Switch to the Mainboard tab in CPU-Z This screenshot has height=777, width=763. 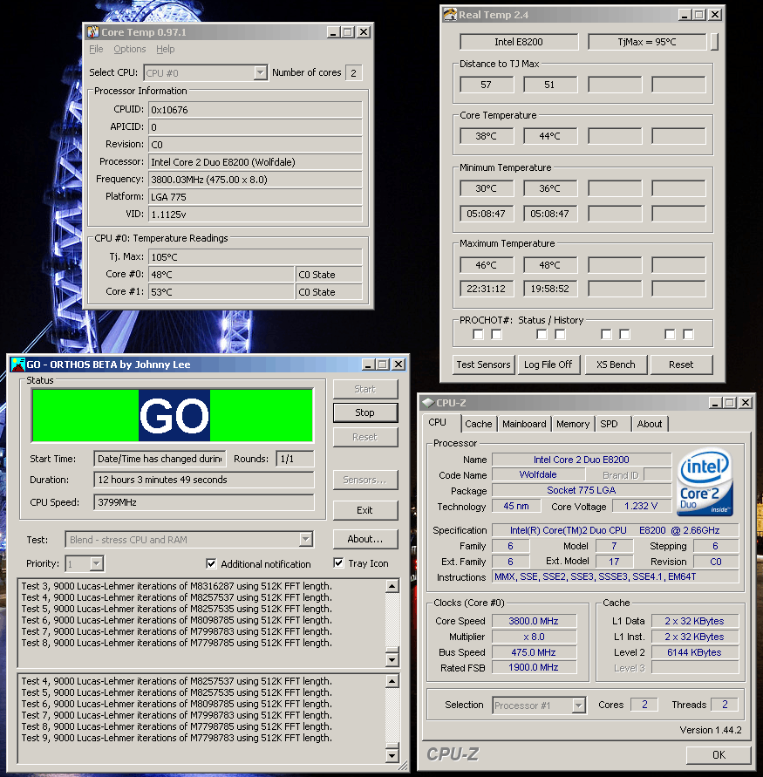click(524, 424)
